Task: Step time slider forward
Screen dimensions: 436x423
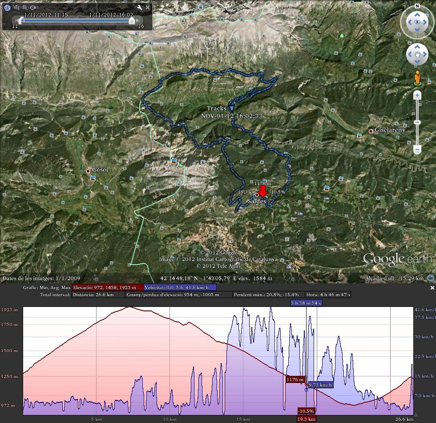Action: coord(138,20)
